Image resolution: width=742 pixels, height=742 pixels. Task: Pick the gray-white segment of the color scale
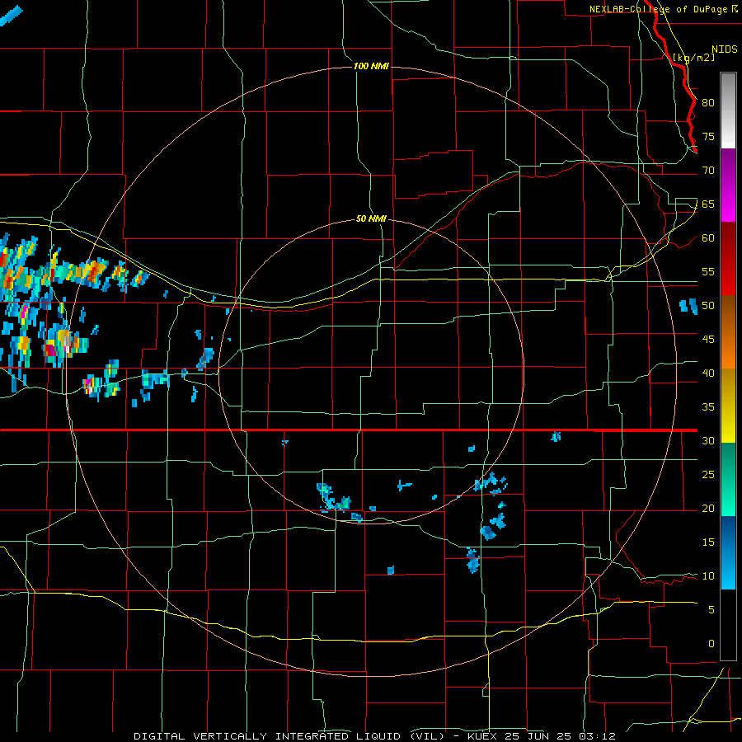click(728, 110)
